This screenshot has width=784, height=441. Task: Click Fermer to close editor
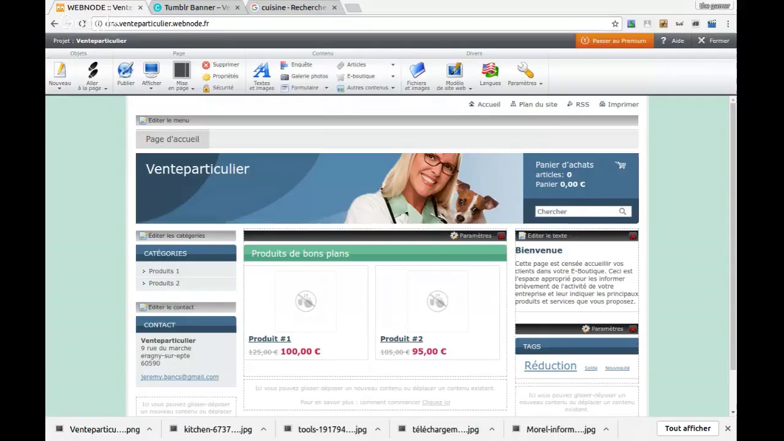click(x=714, y=40)
